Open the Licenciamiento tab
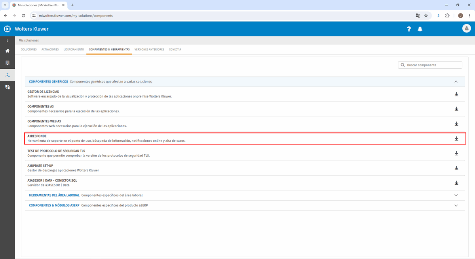The image size is (475, 259). [74, 49]
